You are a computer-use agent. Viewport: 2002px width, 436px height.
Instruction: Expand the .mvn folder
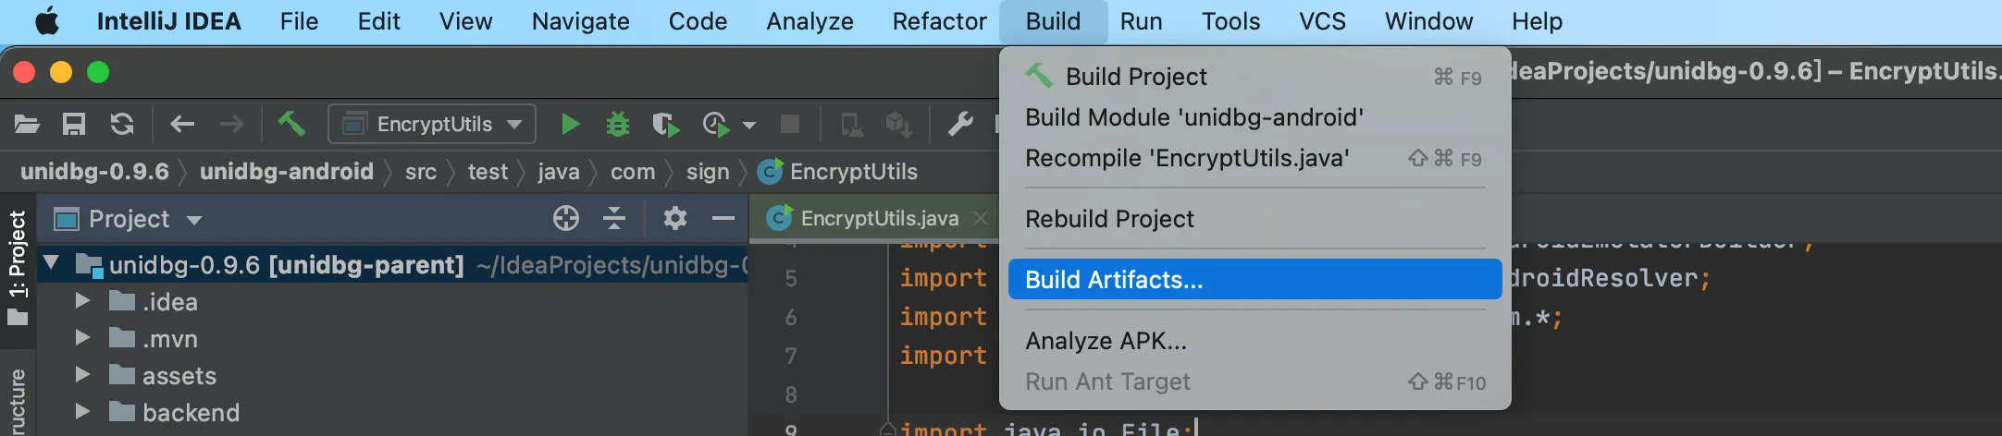82,338
